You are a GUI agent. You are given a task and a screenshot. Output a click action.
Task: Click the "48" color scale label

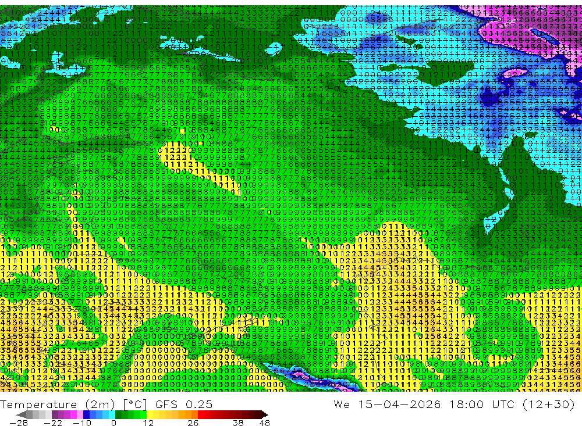pos(265,423)
